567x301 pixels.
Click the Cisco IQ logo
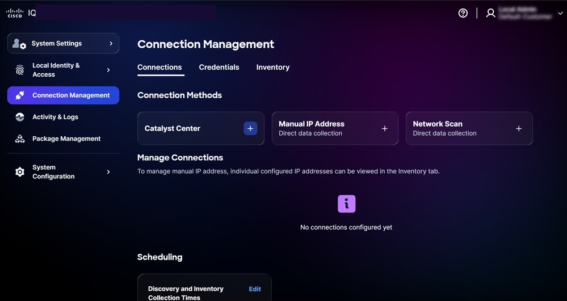click(21, 13)
